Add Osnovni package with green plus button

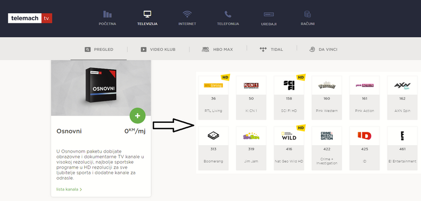coord(137,116)
